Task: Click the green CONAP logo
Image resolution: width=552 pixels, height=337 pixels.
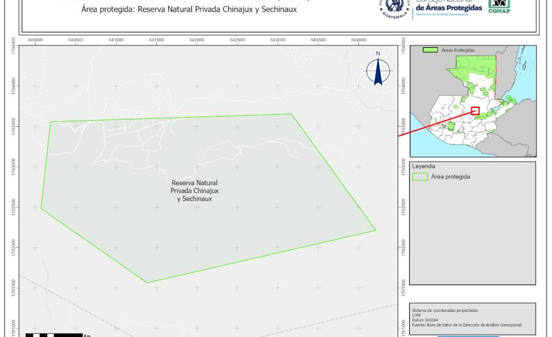Action: point(499,6)
